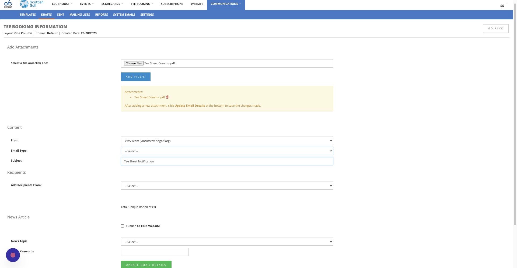Switch to the Mailing Lists tab

click(80, 15)
